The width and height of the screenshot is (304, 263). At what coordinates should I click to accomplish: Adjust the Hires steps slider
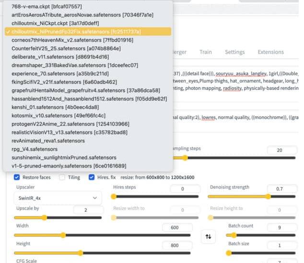pos(155,197)
